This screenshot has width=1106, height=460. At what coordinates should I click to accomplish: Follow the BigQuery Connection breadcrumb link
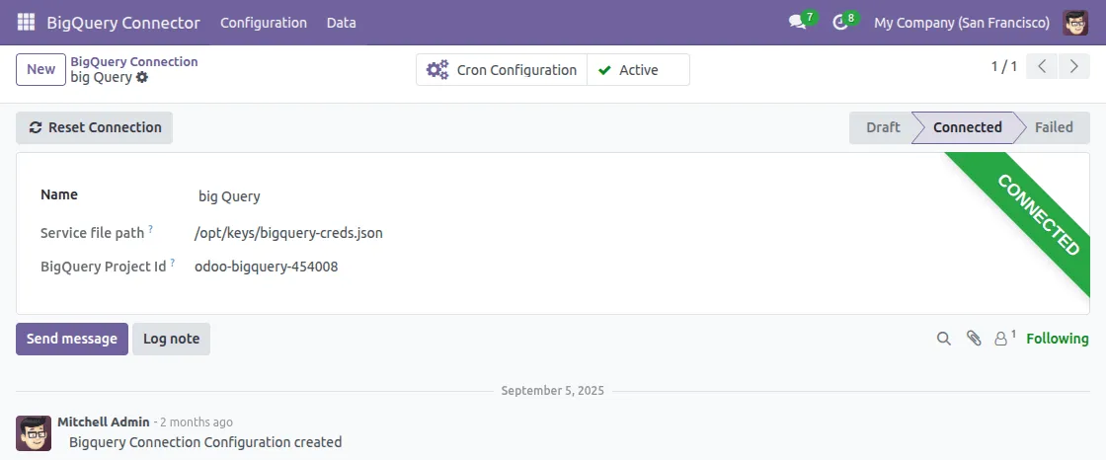(134, 61)
